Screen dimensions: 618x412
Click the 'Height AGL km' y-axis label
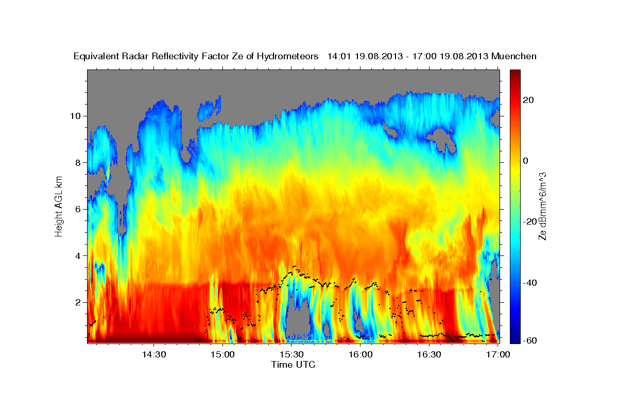coord(59,205)
